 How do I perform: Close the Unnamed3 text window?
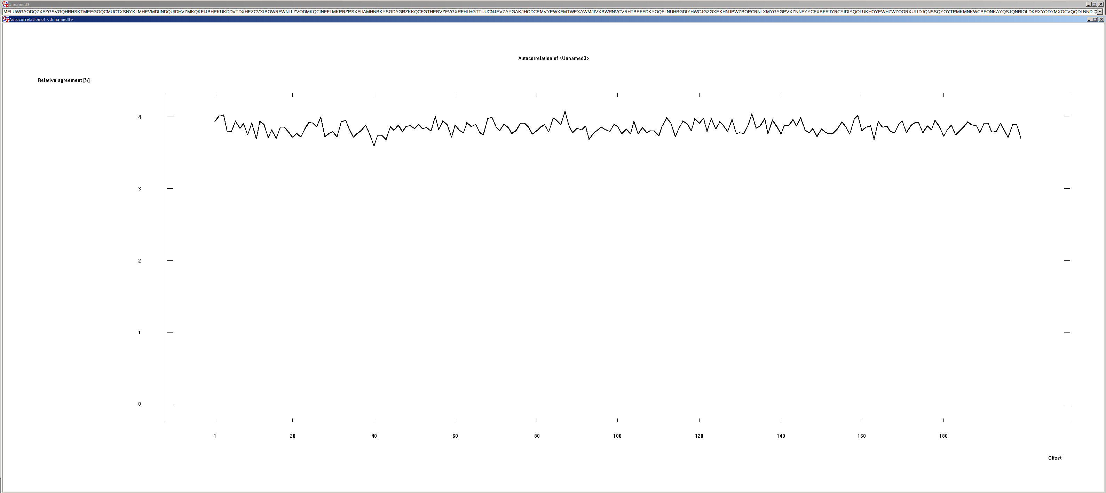(x=1100, y=4)
